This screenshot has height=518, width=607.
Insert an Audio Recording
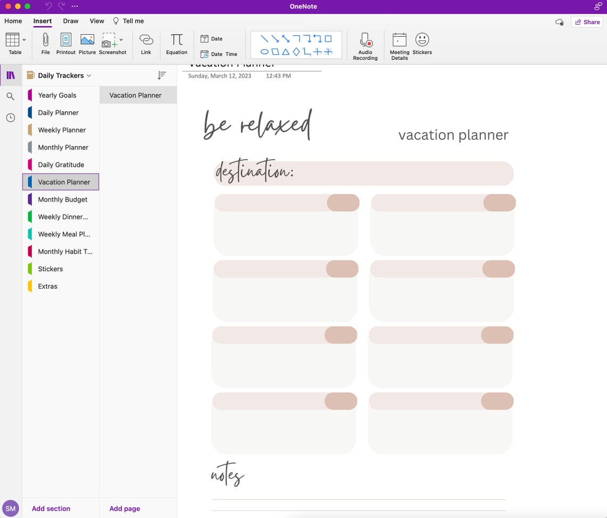pos(365,45)
